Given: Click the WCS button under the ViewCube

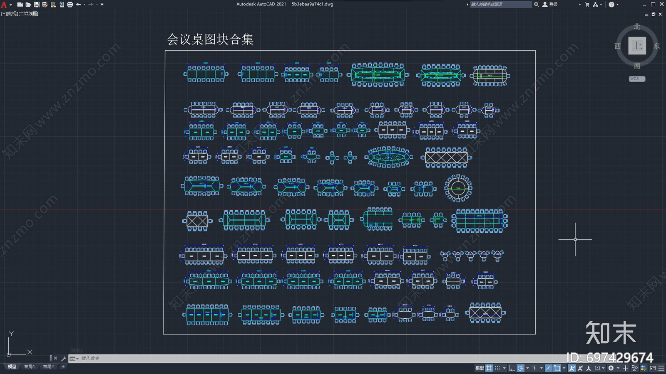Looking at the screenshot, I should coord(636,79).
